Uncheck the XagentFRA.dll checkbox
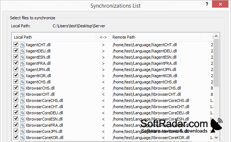This screenshot has width=231, height=142. pyautogui.click(x=16, y=63)
